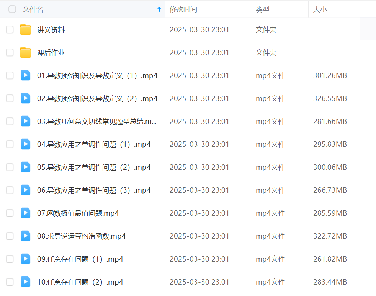This screenshot has width=376, height=296.
Task: Tick the checkbox for 讲义资料 folder
Action: pyautogui.click(x=10, y=30)
